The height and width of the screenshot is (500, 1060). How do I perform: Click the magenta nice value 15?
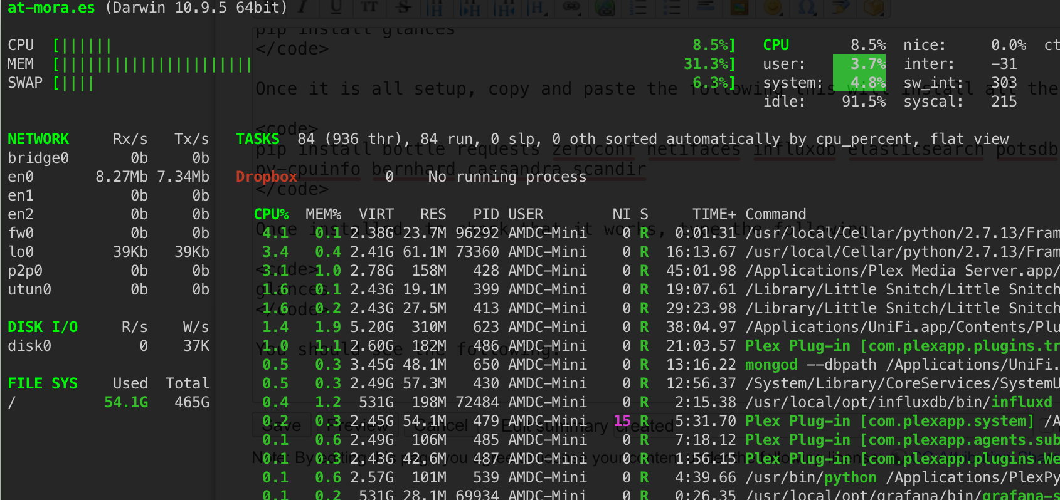pyautogui.click(x=622, y=421)
